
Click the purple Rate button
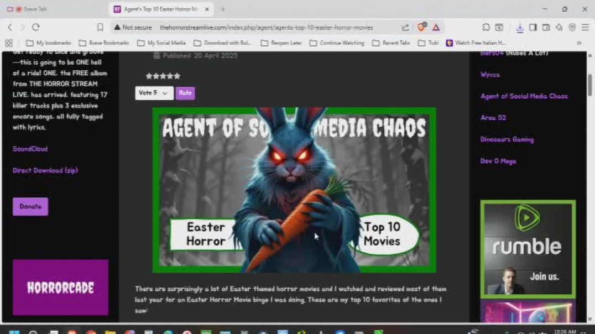pos(185,93)
